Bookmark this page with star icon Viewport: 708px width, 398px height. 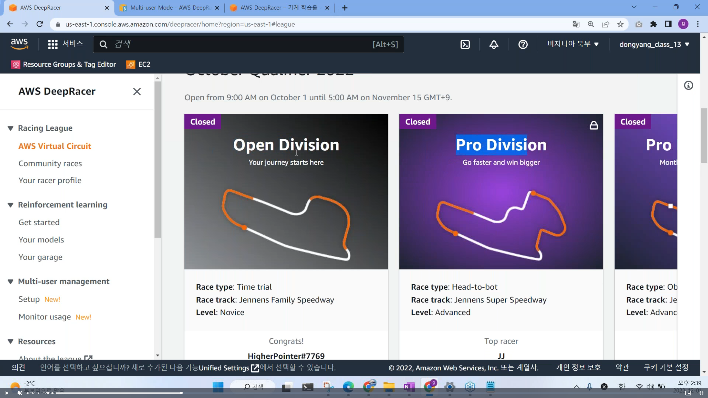point(620,24)
